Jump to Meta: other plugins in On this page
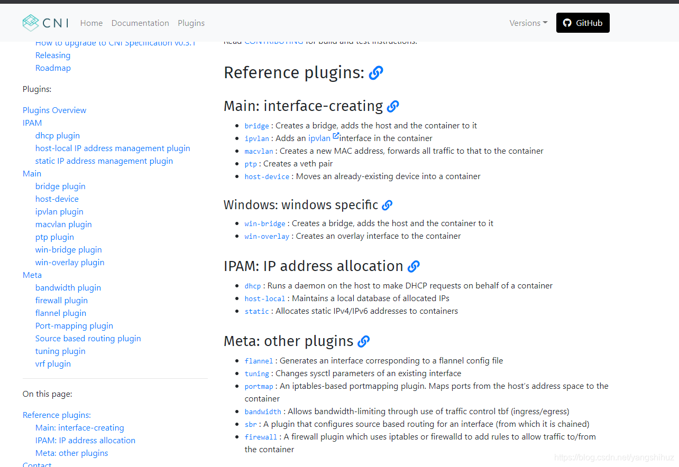679x467 pixels. tap(71, 453)
